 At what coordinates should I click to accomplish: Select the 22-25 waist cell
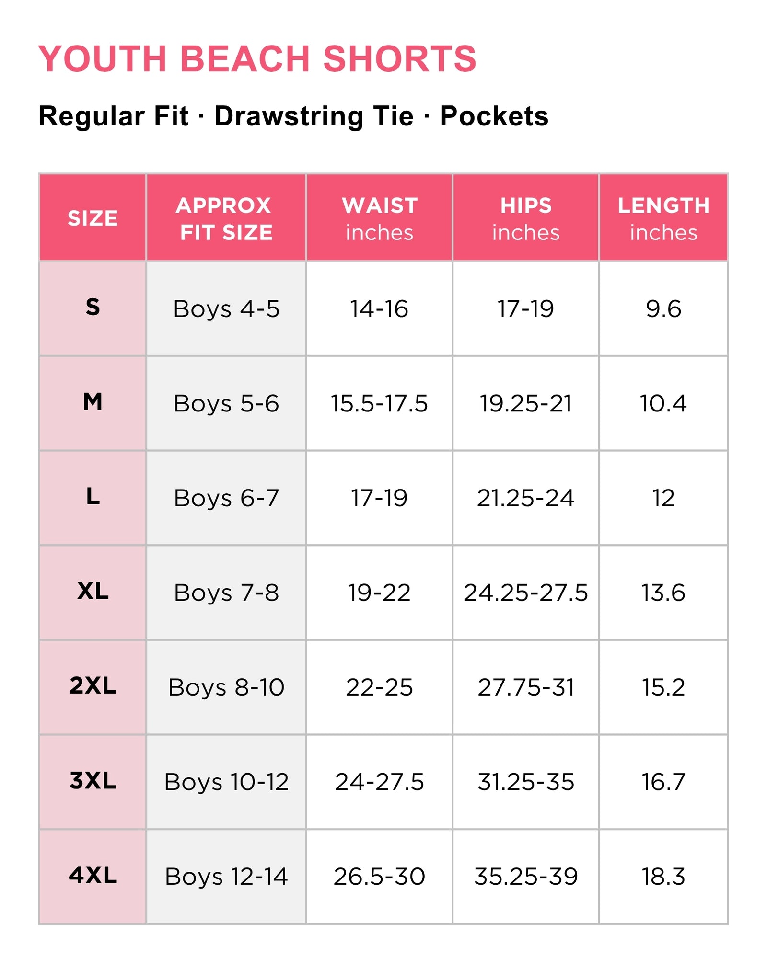(380, 687)
